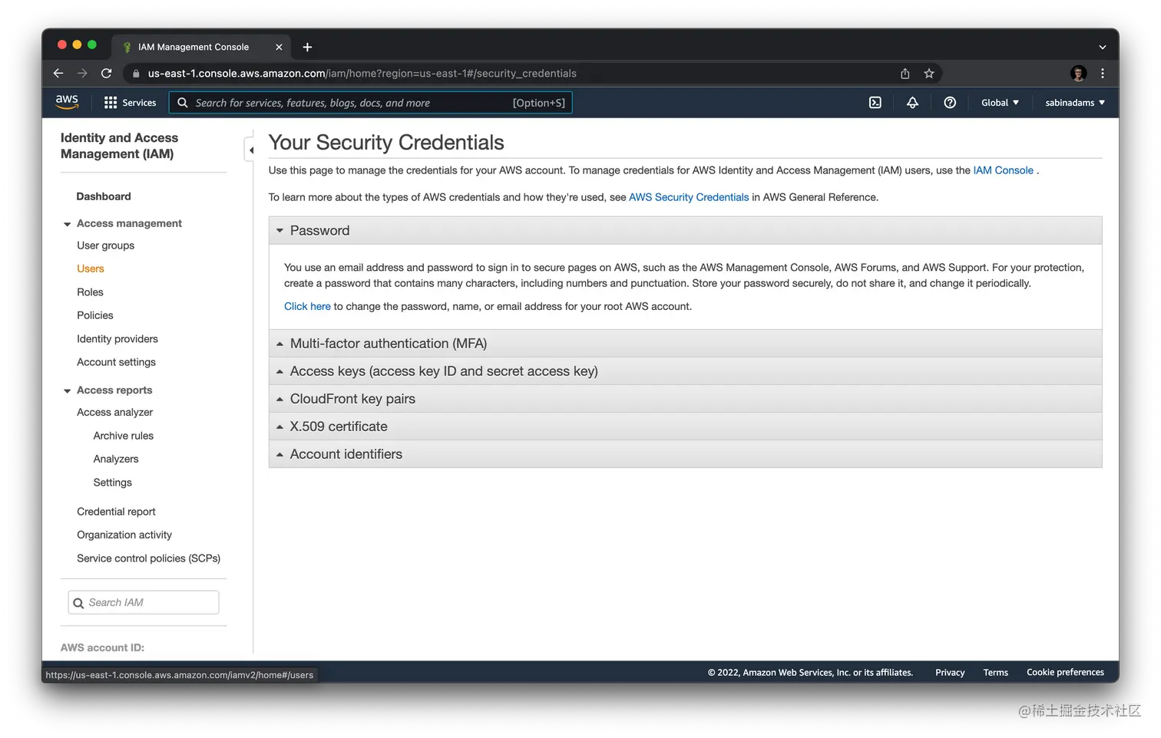Click the browser back arrow
Viewport: 1161px width, 738px height.
point(58,73)
